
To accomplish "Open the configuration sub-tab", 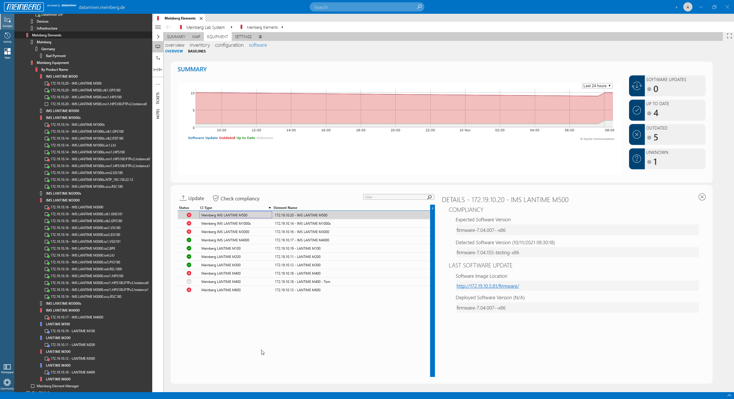I will pos(229,45).
